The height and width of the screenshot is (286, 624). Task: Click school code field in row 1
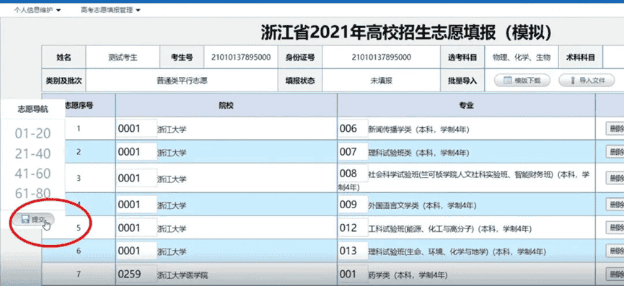pos(137,128)
